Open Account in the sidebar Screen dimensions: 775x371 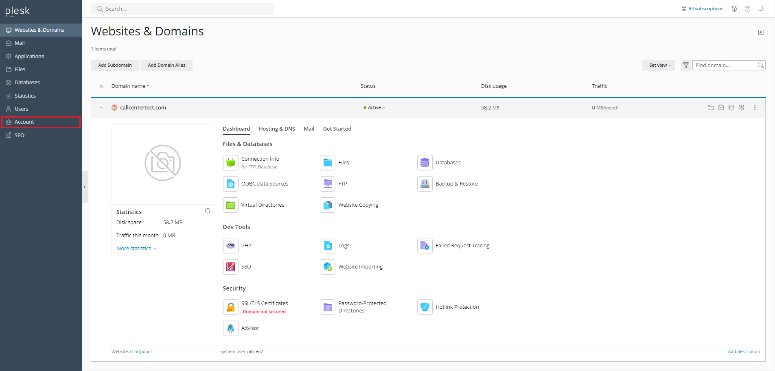24,122
